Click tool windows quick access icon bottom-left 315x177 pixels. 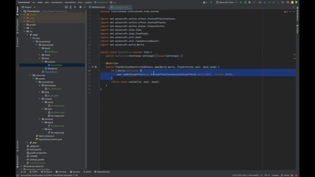(18, 175)
